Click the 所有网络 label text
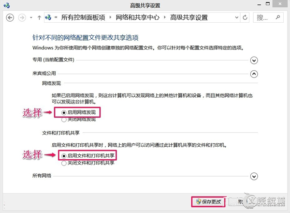The width and height of the screenshot is (290, 213). pos(42,176)
